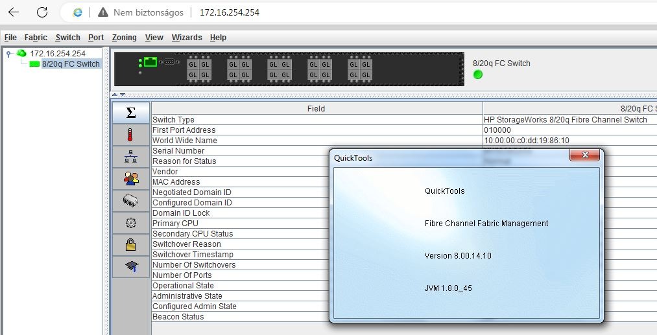Open the Zoning menu
657x335 pixels.
(x=124, y=38)
